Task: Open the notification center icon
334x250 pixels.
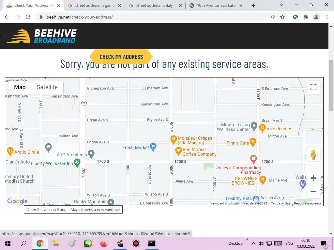Action: [x=324, y=243]
